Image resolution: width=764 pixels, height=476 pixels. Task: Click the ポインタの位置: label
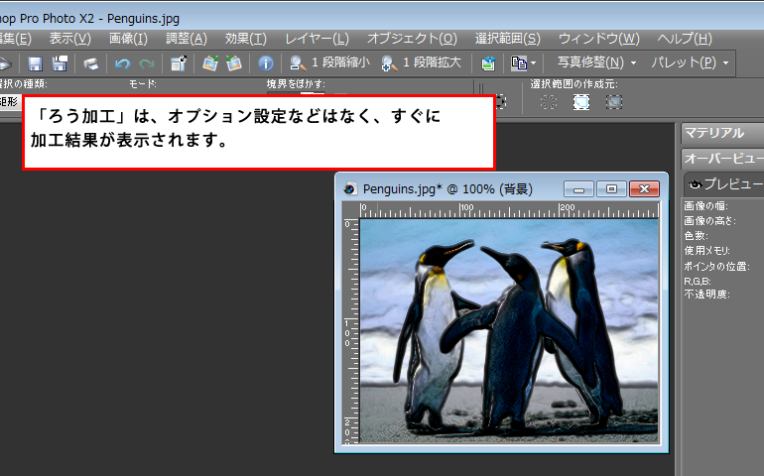coord(716,266)
